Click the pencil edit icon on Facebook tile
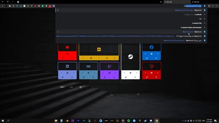Viewport: 219px width, 123px height. 147,58
